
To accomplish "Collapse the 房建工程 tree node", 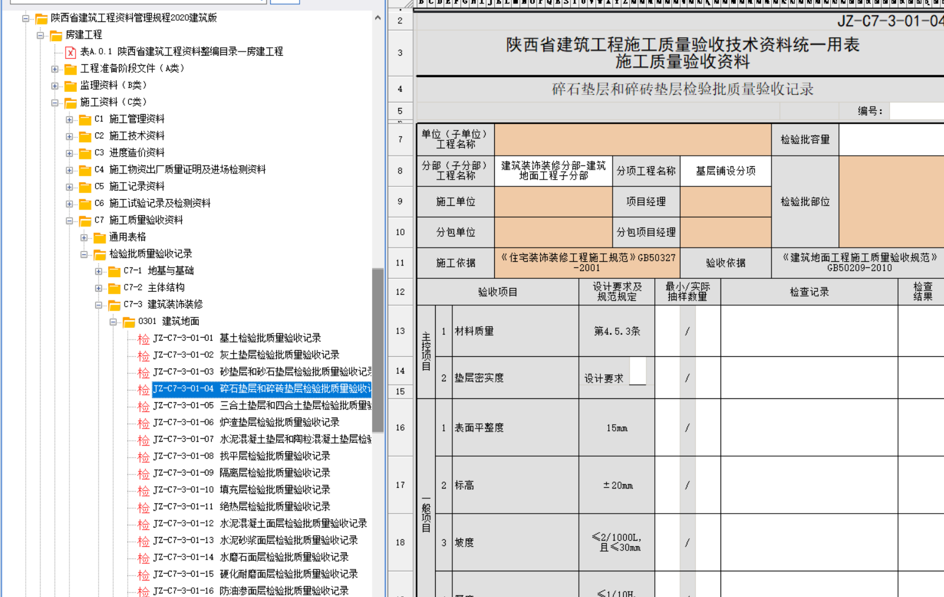I will 41,36.
